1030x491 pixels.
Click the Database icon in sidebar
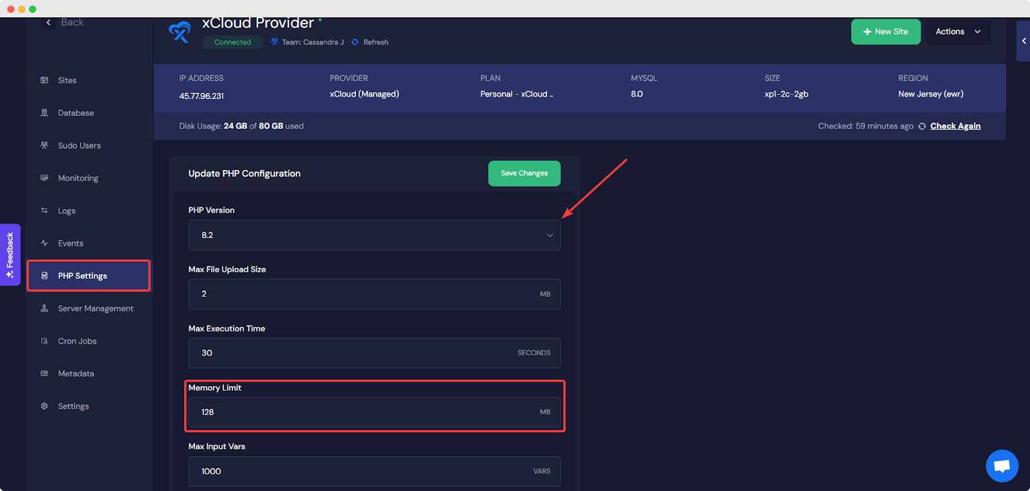[44, 113]
